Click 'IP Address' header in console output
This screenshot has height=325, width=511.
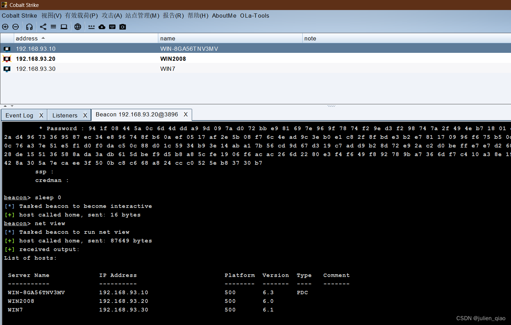pos(118,275)
